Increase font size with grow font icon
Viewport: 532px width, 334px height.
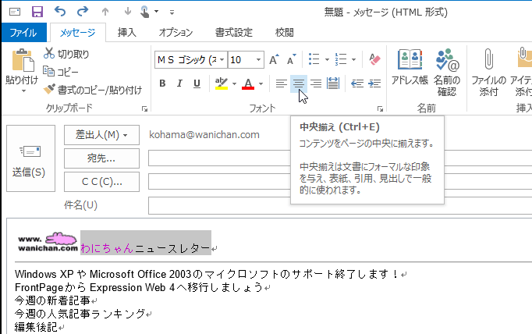coord(274,60)
